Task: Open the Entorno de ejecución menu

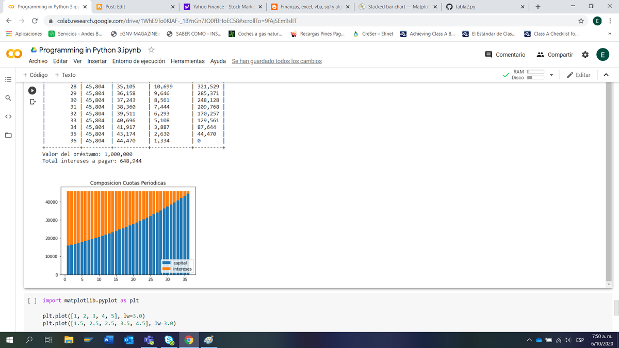Action: 138,61
